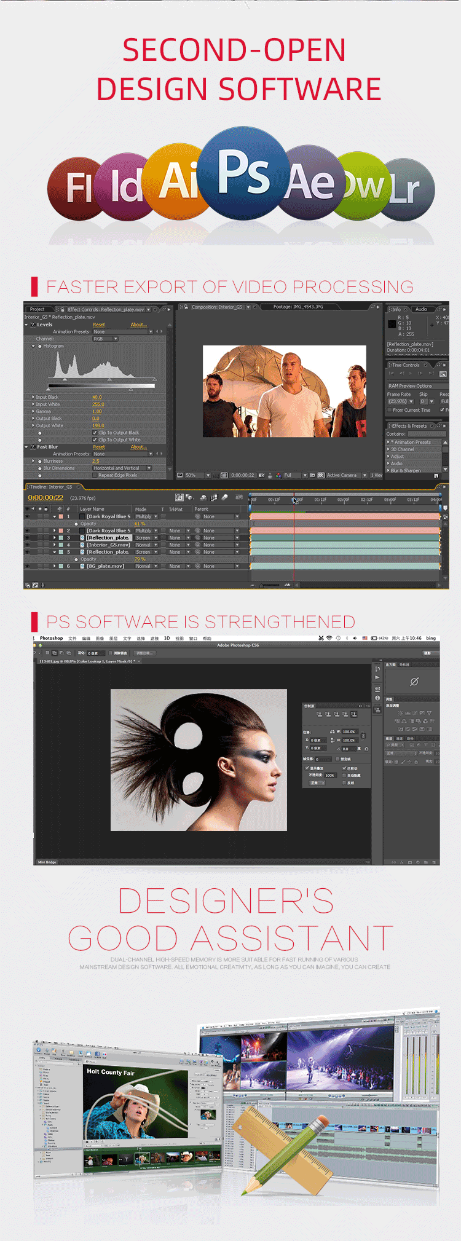Viewport: 461px width, 1241px height.
Task: Select layer 4 Interior_GS.mov in the timeline
Action: click(108, 545)
